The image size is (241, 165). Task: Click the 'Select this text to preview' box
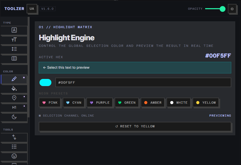135,68
